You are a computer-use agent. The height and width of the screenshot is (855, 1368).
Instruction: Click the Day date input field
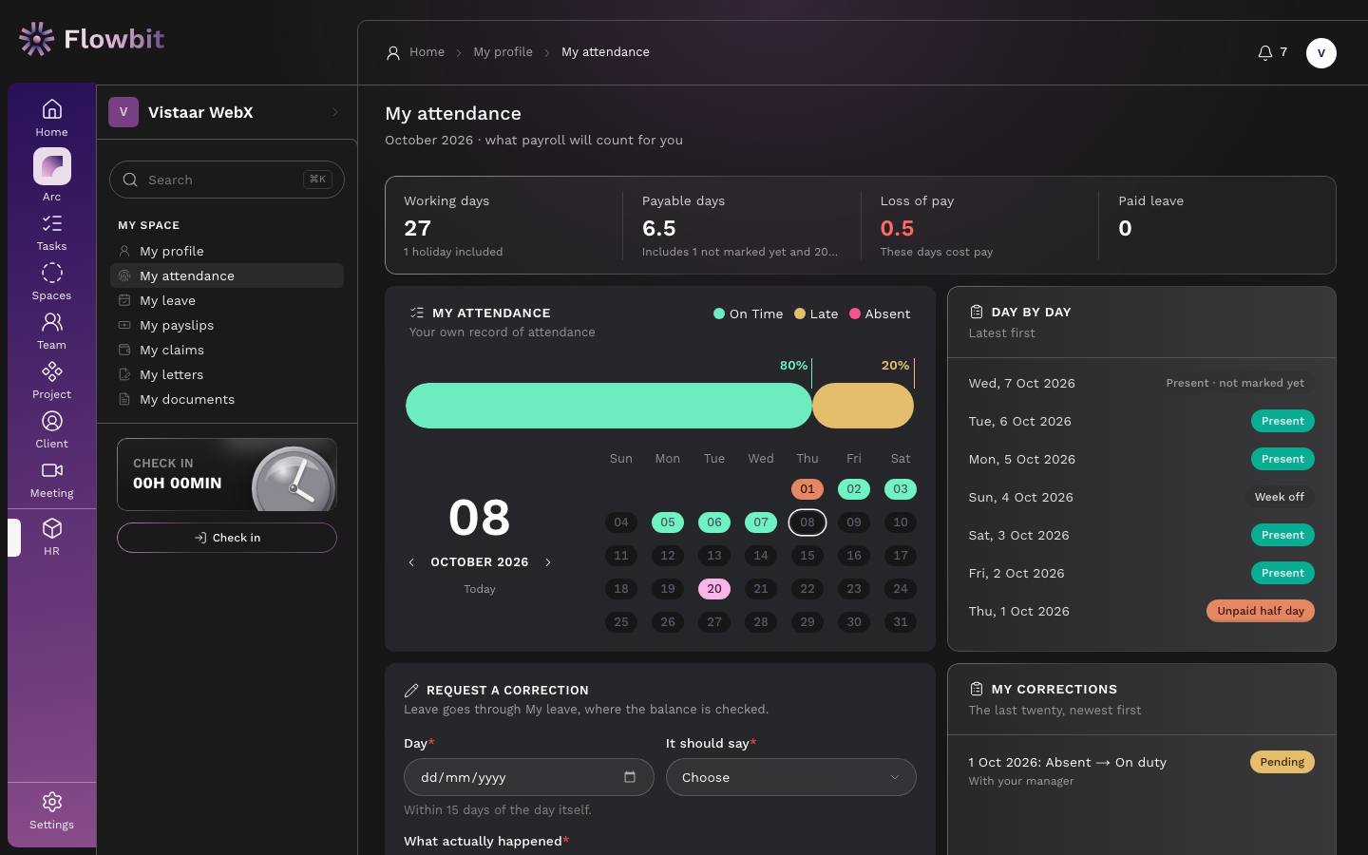pos(528,777)
